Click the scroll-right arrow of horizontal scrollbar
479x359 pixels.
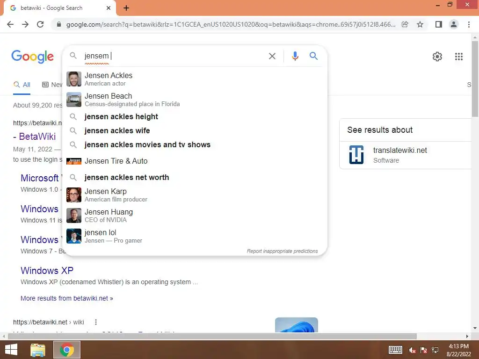point(467,336)
